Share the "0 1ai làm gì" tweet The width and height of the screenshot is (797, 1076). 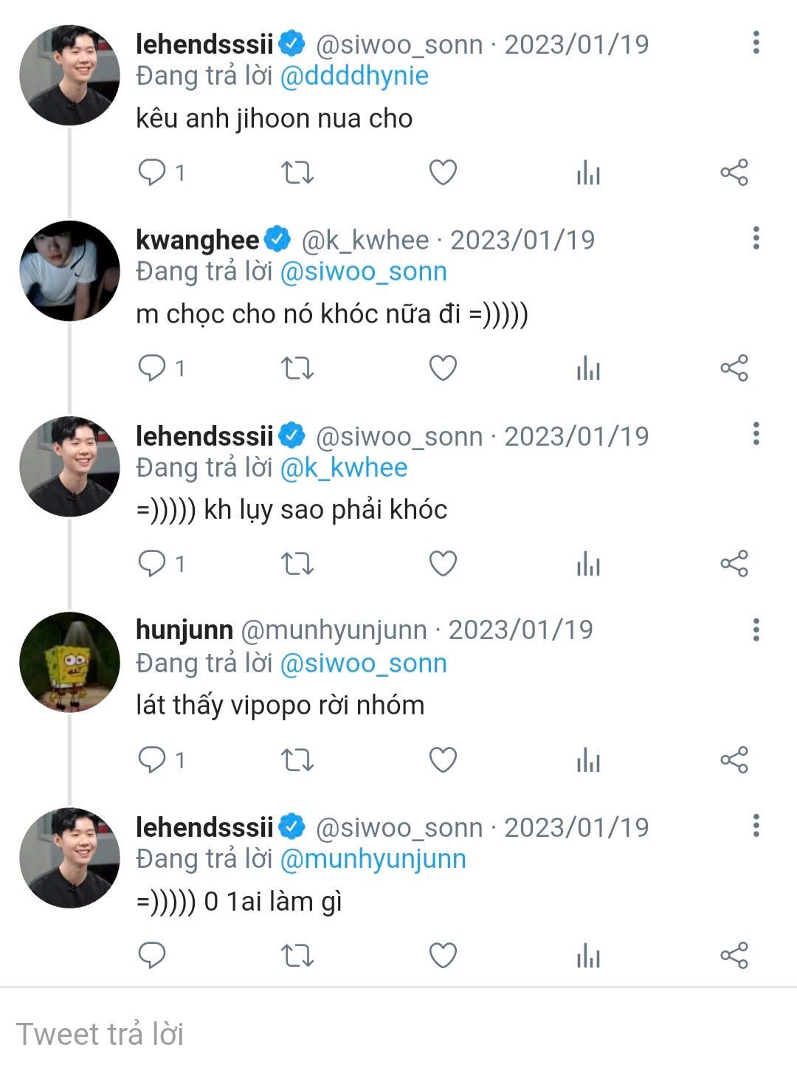click(x=734, y=955)
